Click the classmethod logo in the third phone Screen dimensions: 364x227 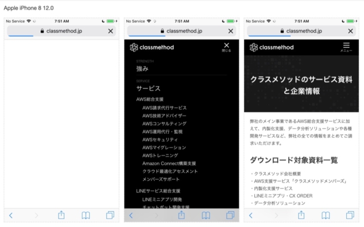272,47
